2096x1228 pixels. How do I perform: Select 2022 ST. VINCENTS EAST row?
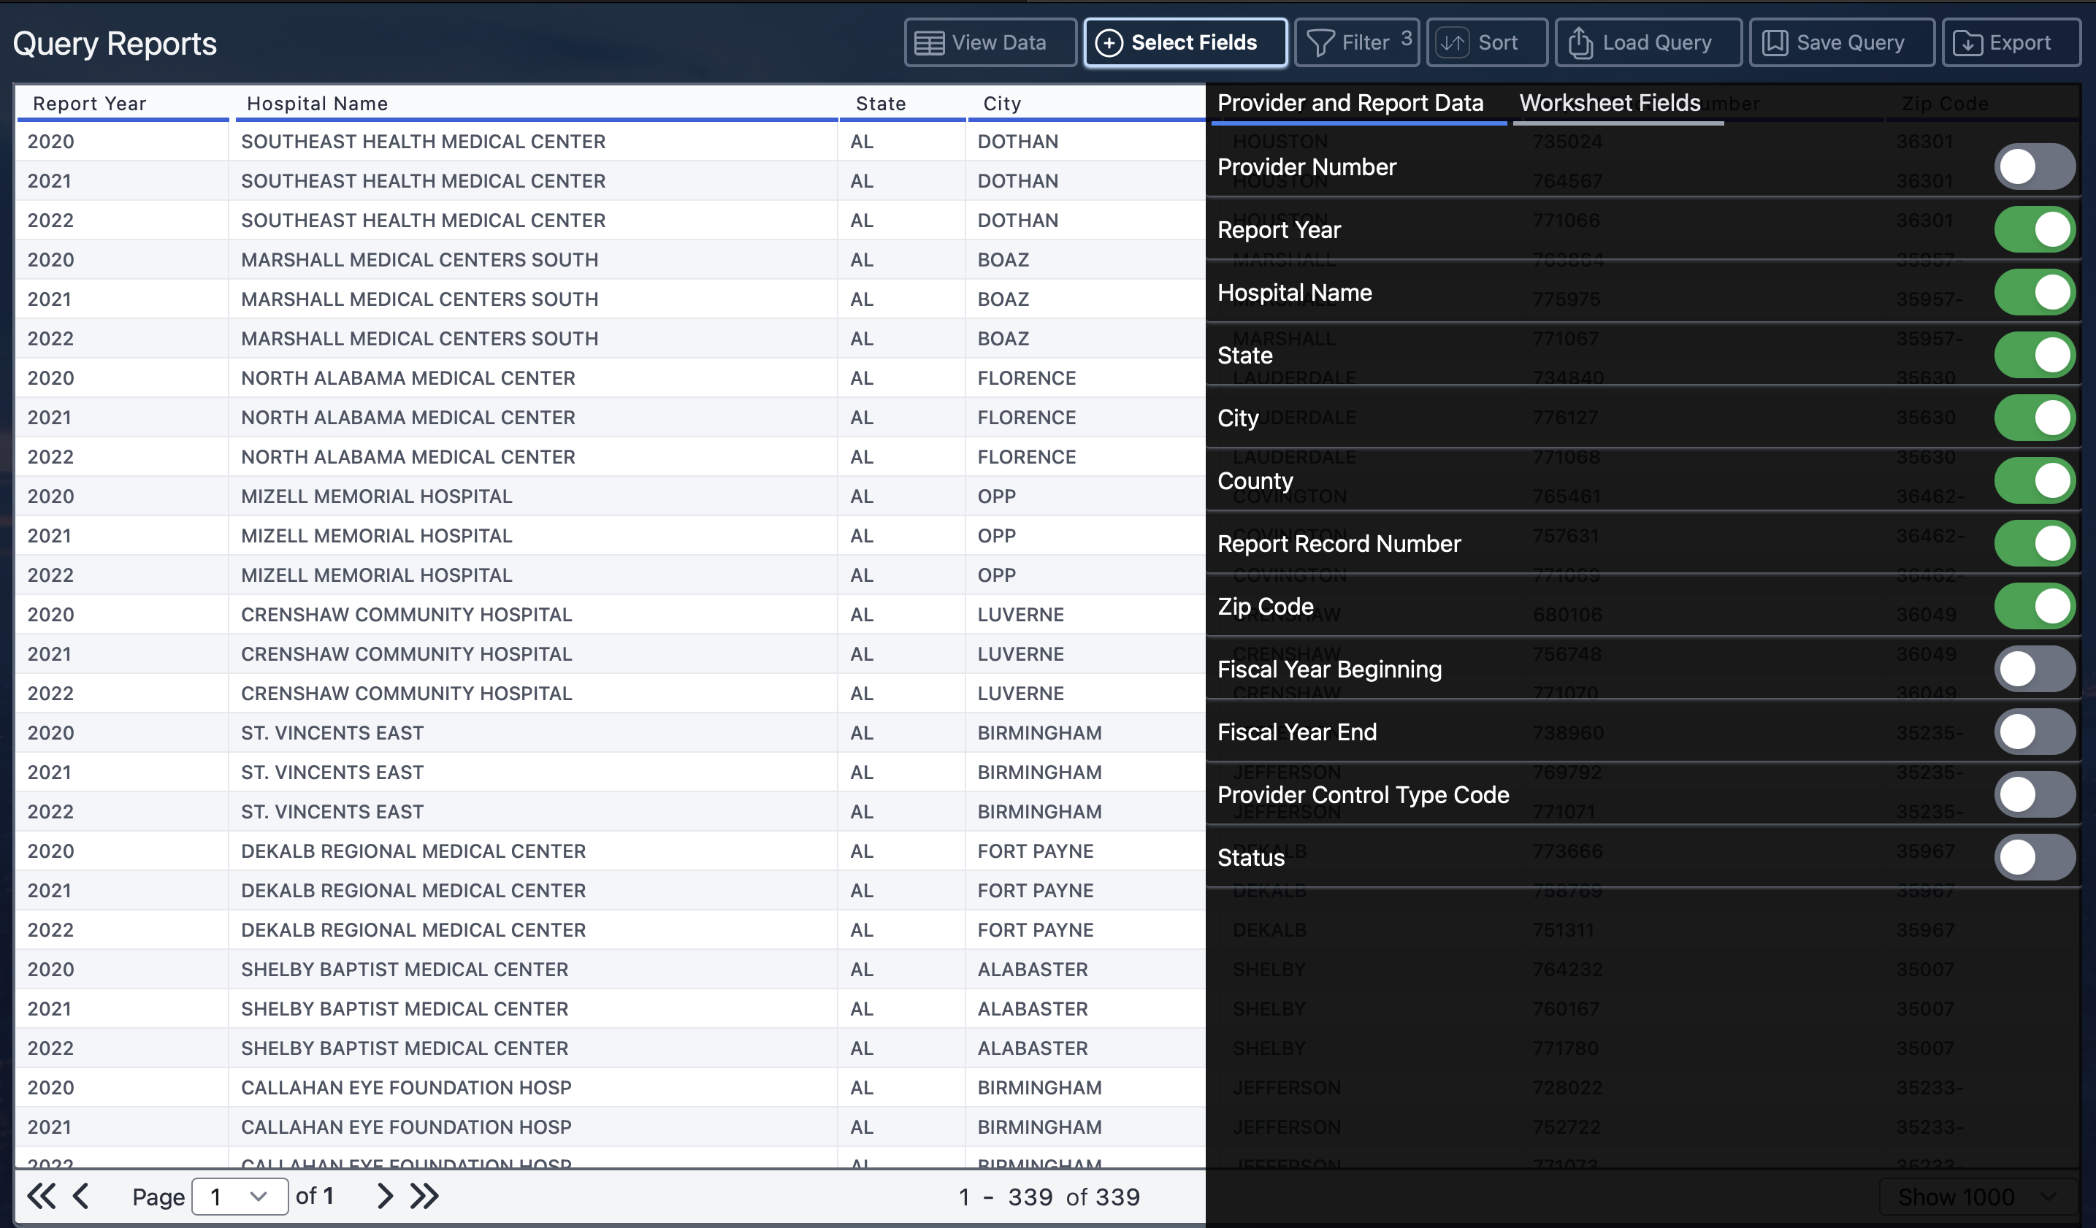click(x=611, y=811)
